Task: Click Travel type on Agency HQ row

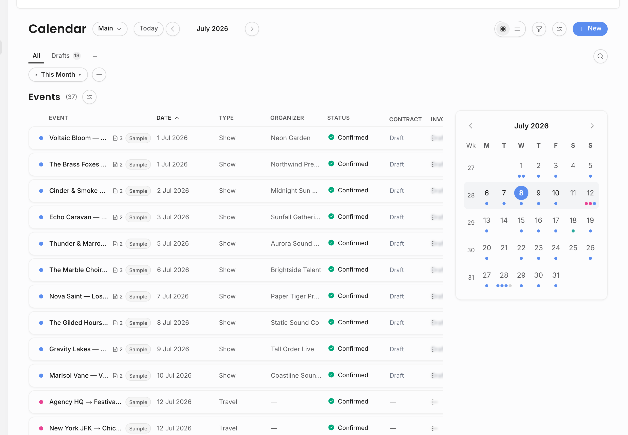Action: 228,402
